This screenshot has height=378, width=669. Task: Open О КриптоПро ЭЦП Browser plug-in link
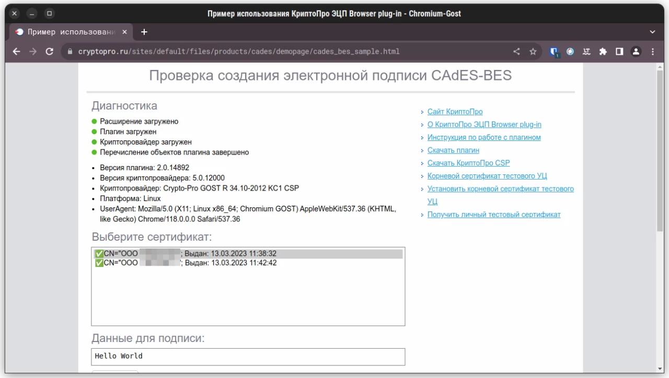tap(484, 125)
